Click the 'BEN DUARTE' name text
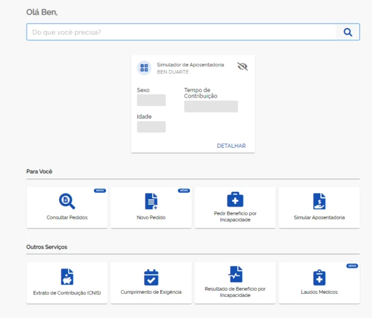 click(x=173, y=72)
